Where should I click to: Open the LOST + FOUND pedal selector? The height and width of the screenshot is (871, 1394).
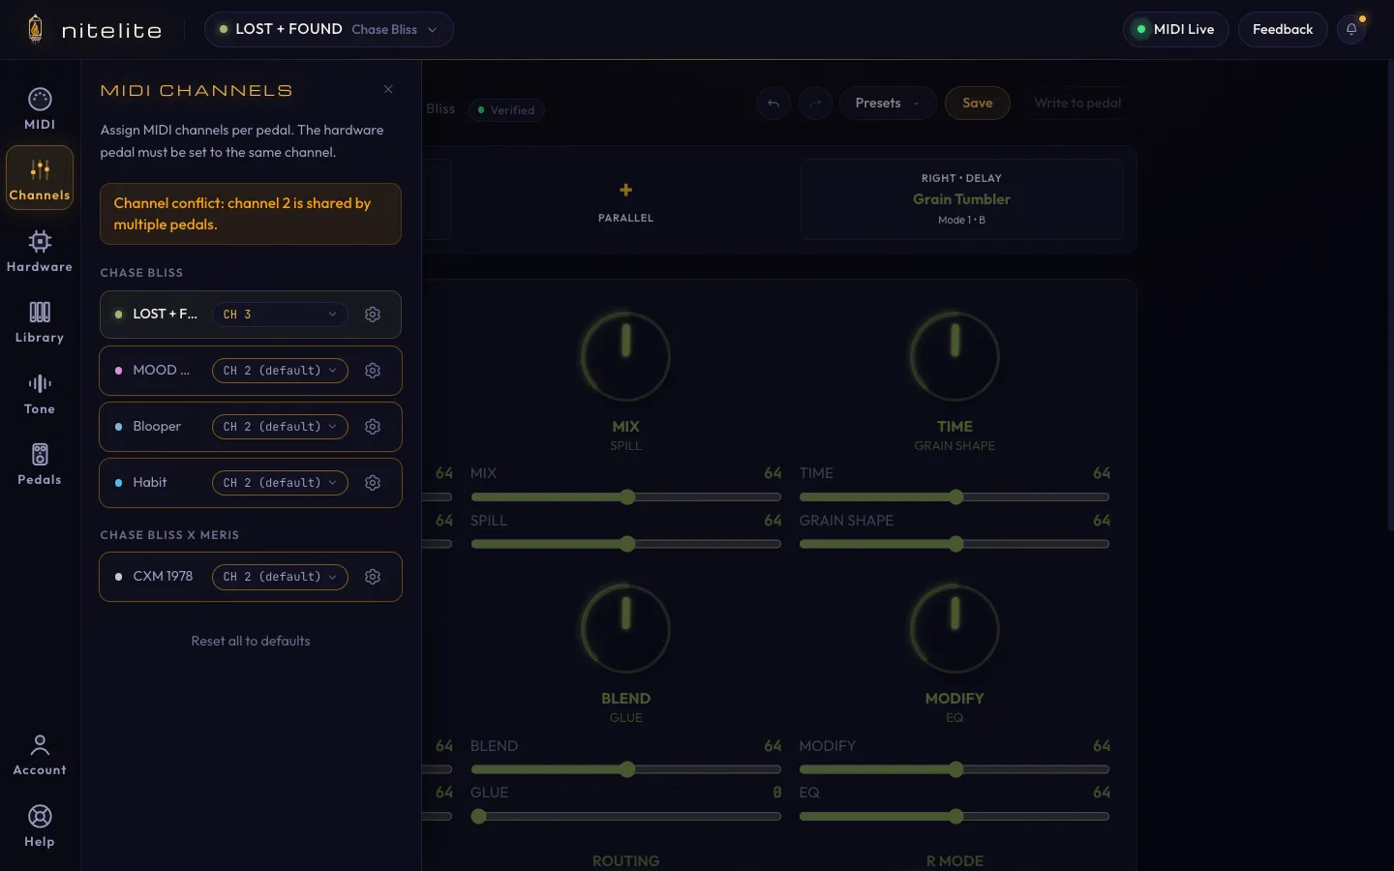328,29
